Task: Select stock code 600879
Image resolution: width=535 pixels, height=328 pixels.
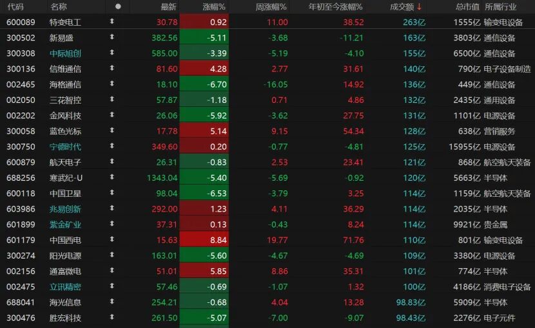Action: click(x=21, y=163)
